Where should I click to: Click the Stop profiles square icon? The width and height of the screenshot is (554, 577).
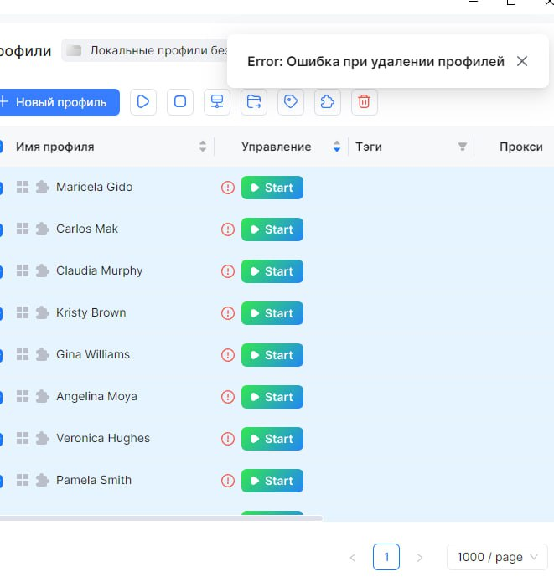(x=179, y=102)
